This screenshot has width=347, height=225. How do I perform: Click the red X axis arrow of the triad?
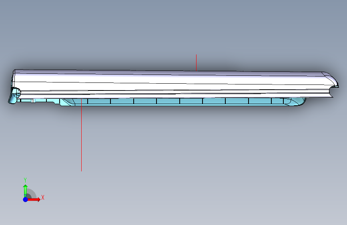point(34,199)
